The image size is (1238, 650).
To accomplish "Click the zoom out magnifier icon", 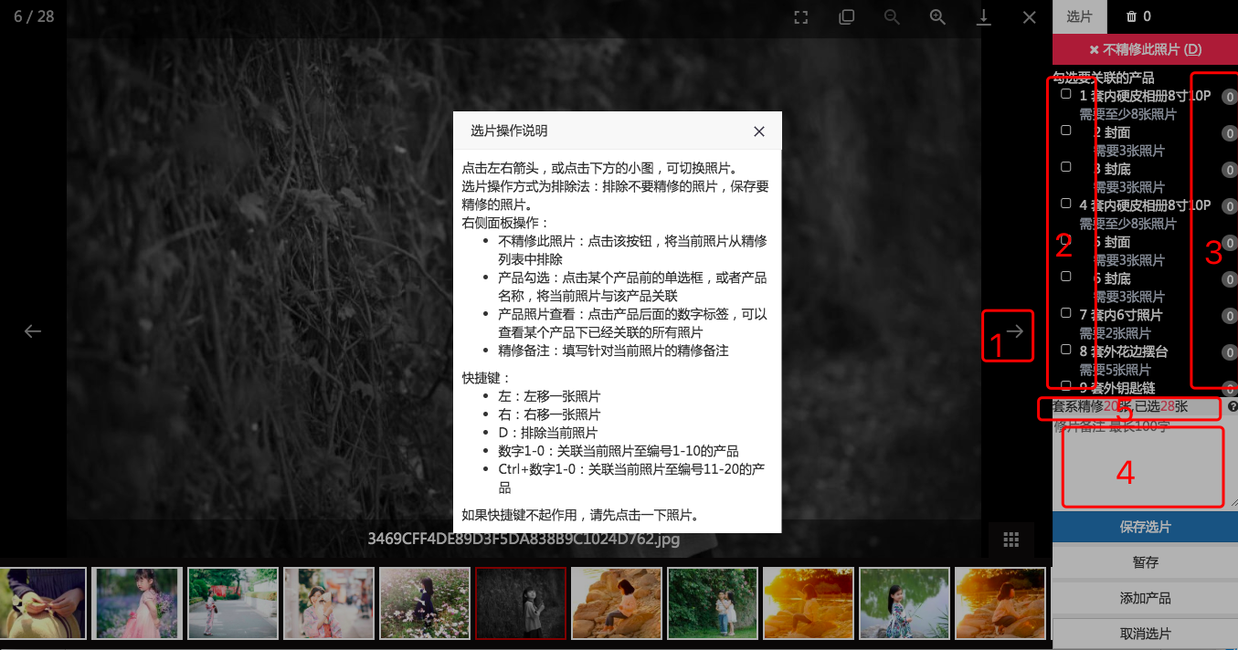I will click(892, 17).
